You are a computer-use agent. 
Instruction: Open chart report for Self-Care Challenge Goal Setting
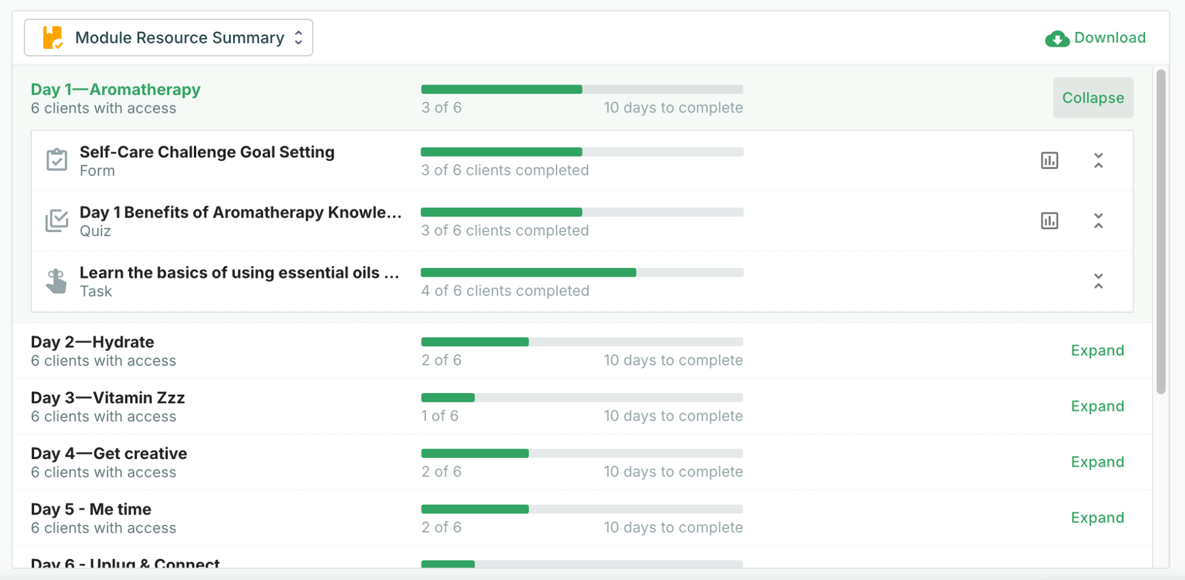click(x=1049, y=160)
